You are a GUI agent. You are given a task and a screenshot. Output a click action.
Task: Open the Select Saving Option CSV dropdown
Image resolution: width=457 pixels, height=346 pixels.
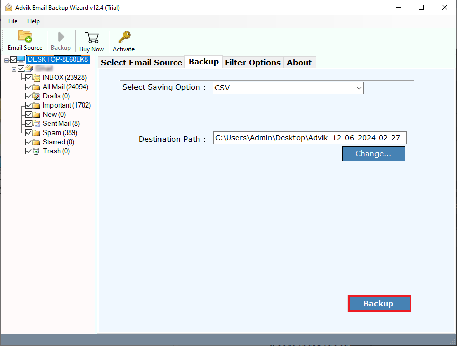tap(288, 88)
